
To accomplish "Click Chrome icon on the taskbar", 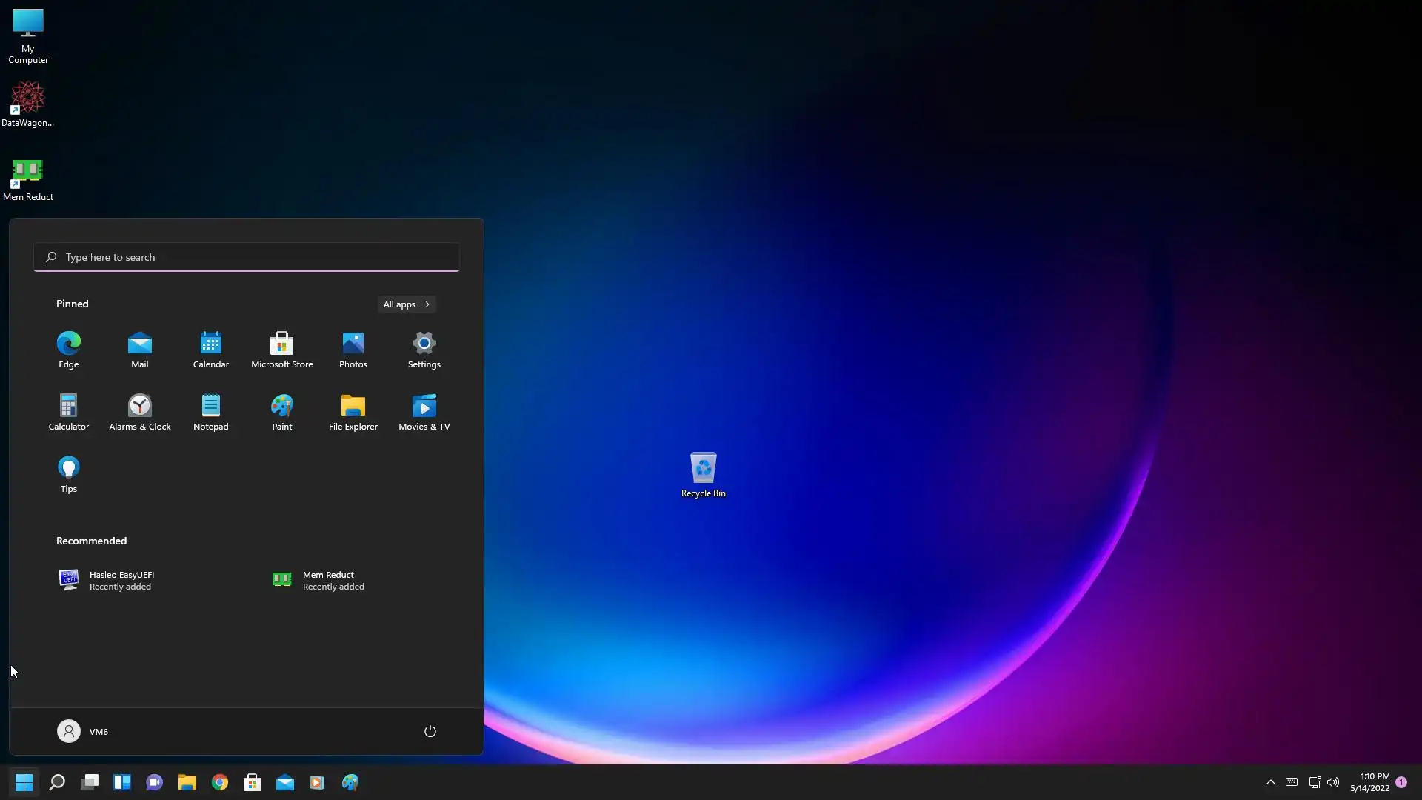I will coord(220,782).
